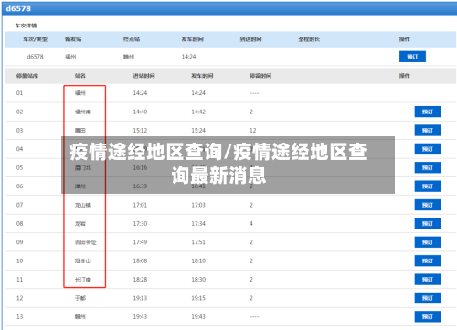The width and height of the screenshot is (457, 330).
Task: Click the 预订 button in stop 06 row
Action: coord(428,186)
